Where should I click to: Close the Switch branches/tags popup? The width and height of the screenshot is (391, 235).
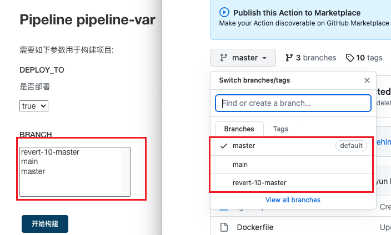pos(367,80)
